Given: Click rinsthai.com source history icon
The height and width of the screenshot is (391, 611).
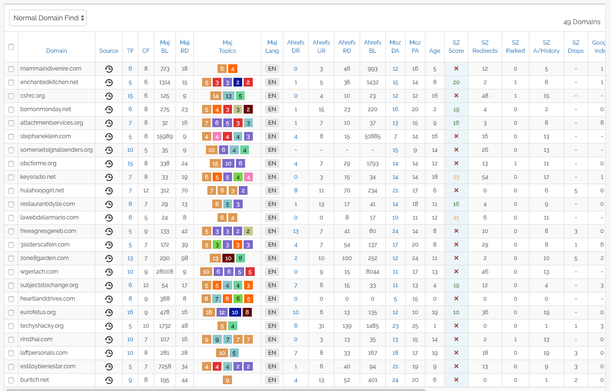Looking at the screenshot, I should click(109, 339).
